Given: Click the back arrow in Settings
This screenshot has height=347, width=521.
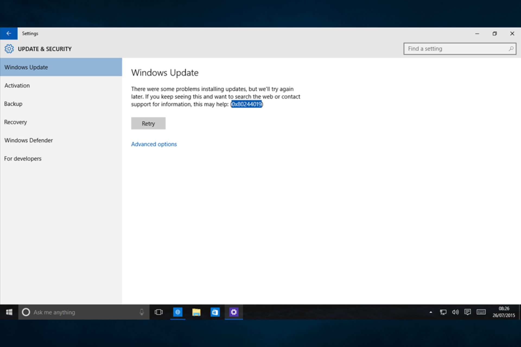Looking at the screenshot, I should tap(9, 33).
